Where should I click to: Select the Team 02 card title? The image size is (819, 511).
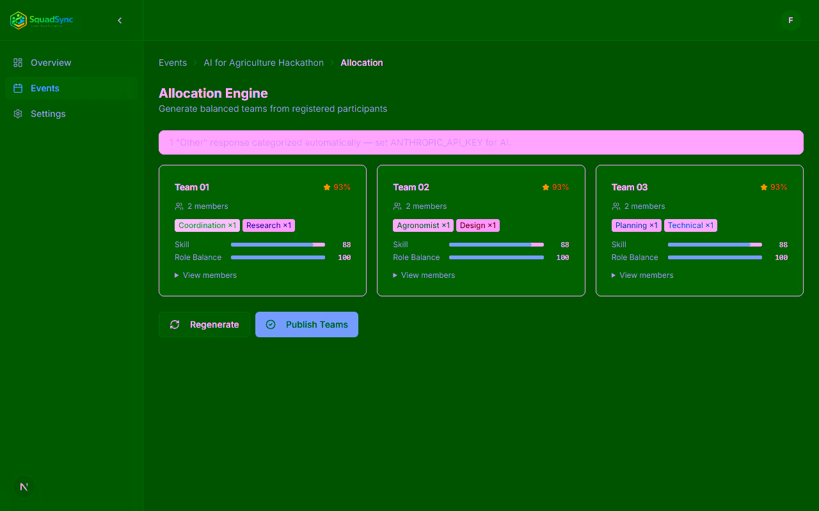coord(411,187)
